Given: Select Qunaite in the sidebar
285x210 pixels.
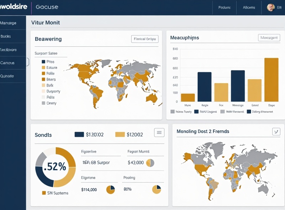Looking at the screenshot, I should [13, 76].
